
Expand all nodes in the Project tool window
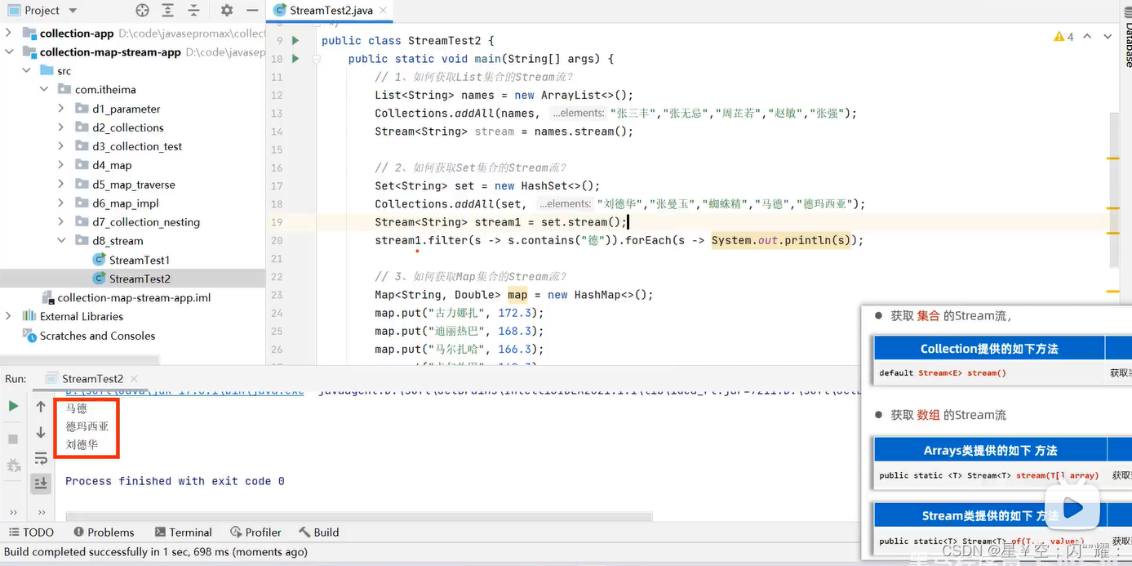tap(169, 11)
